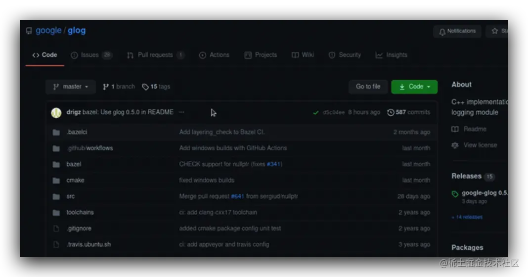The height and width of the screenshot is (277, 528).
Task: Switch to the Issues tab
Action: pos(91,55)
